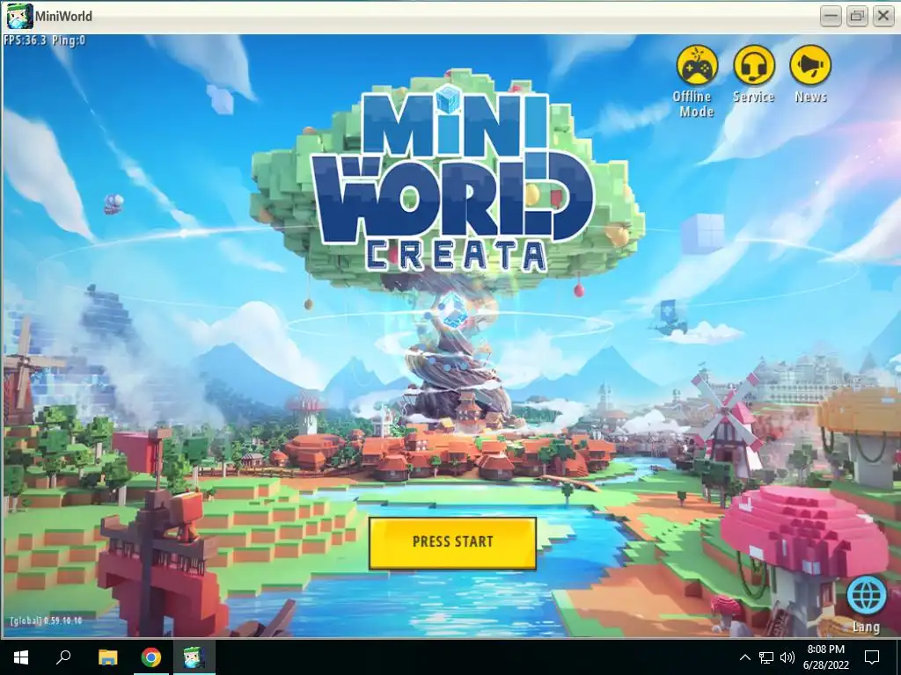
Task: Open Offline Mode gamepad icon
Action: tap(697, 66)
